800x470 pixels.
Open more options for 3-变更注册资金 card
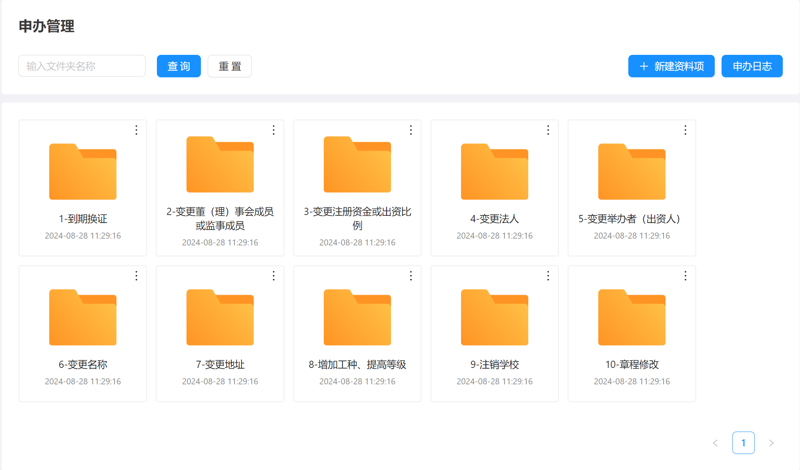point(411,130)
